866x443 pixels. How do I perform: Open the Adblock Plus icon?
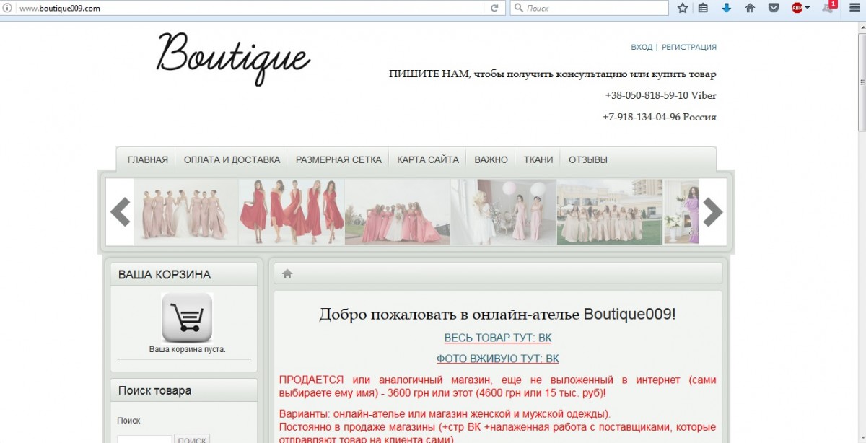797,8
